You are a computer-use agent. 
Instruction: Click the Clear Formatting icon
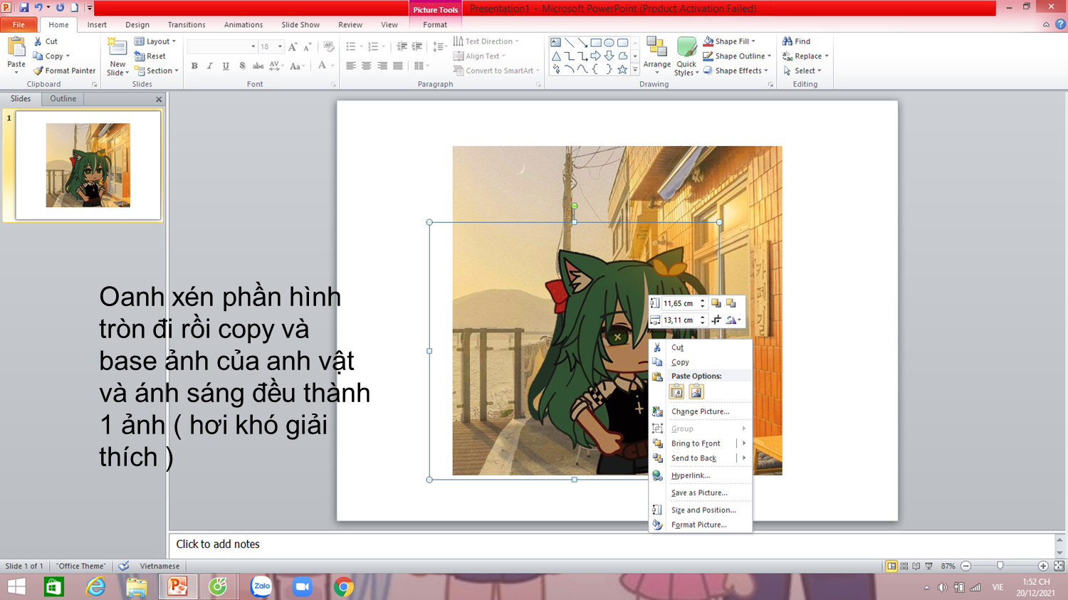click(328, 47)
